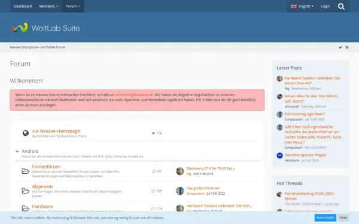The width and height of the screenshot is (359, 224).
Task: Open zur Nexave-Homepage link
Action: [x=56, y=131]
